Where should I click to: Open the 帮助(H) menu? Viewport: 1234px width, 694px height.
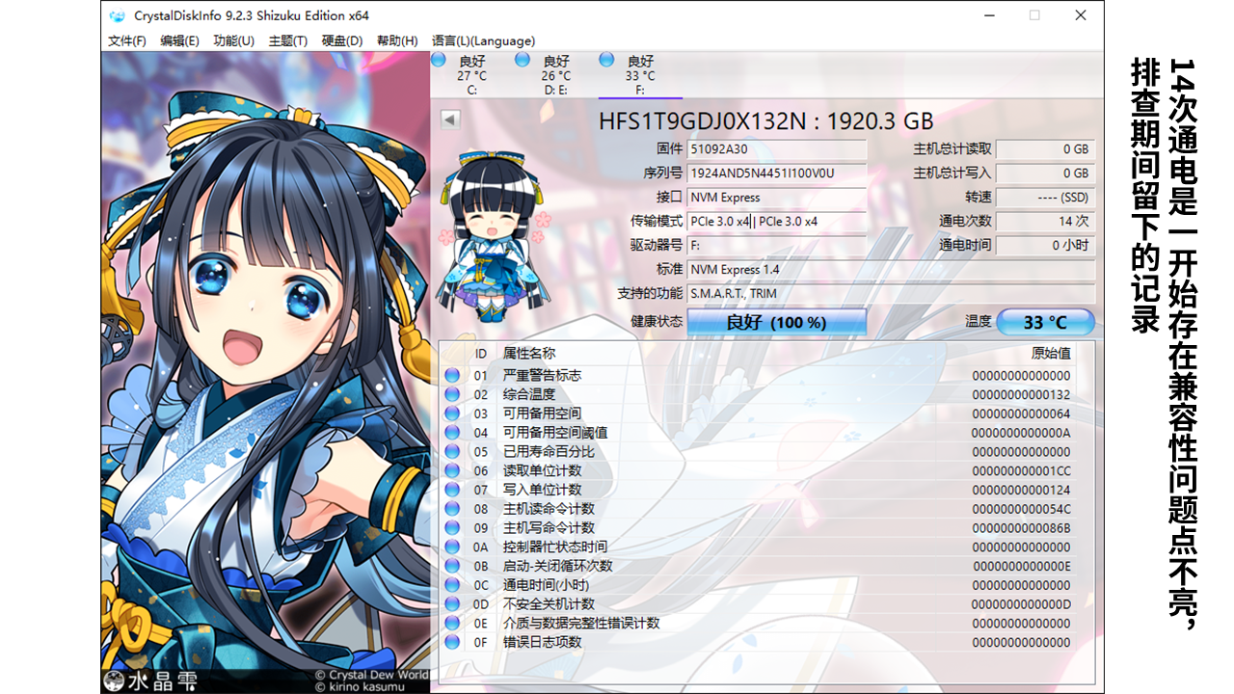[397, 40]
